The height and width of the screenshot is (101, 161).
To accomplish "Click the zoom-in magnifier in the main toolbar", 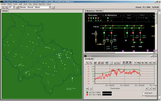I will click(3, 7).
